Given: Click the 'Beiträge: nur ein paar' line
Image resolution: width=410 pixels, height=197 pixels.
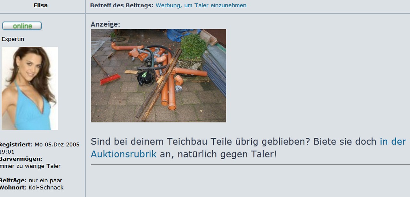Looking at the screenshot, I should pyautogui.click(x=31, y=180).
